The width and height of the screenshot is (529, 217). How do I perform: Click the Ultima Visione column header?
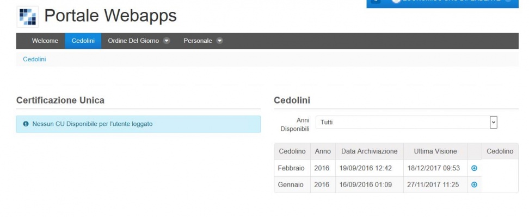click(x=435, y=151)
